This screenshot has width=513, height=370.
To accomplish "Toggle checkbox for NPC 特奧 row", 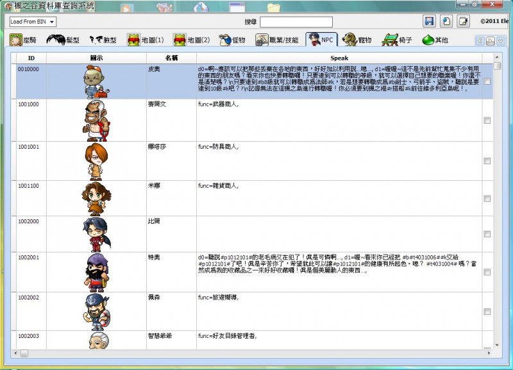I will pyautogui.click(x=487, y=272).
